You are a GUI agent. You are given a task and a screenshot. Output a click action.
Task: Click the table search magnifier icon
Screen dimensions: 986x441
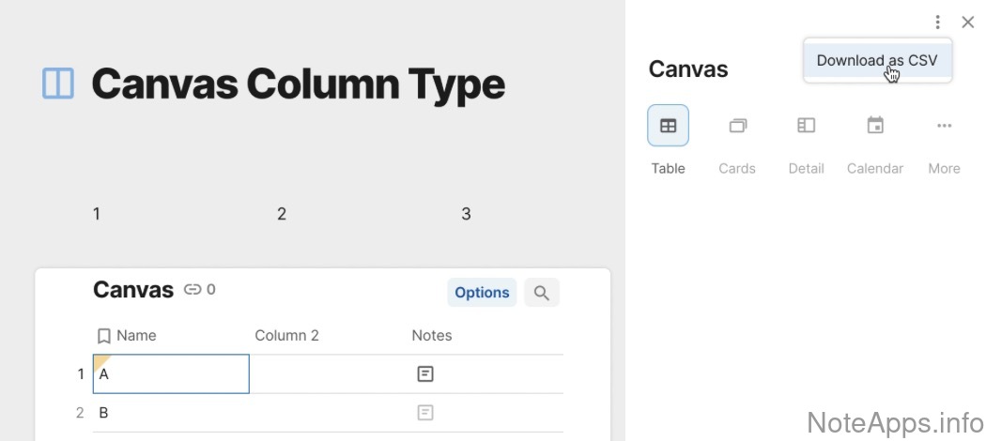click(542, 293)
